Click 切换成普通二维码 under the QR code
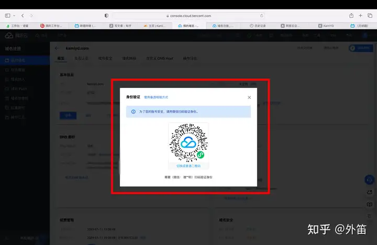 (x=188, y=166)
